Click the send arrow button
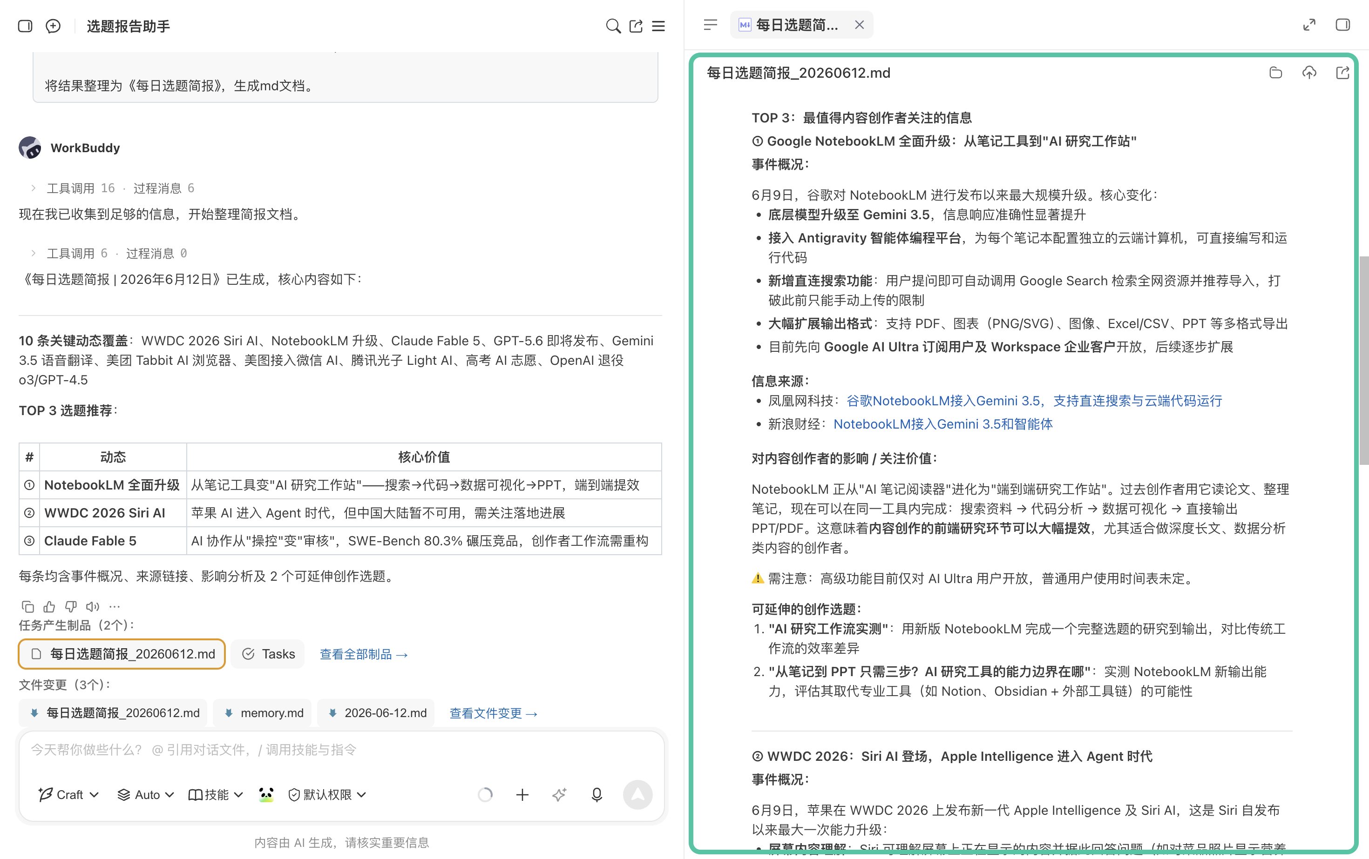Viewport: 1369px width, 859px height. (638, 795)
